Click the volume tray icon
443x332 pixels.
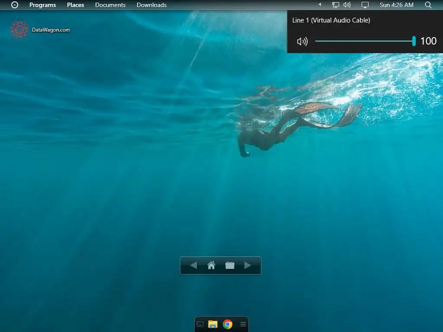347,5
